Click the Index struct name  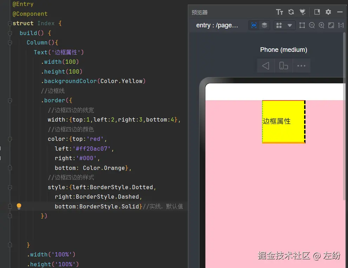point(46,23)
